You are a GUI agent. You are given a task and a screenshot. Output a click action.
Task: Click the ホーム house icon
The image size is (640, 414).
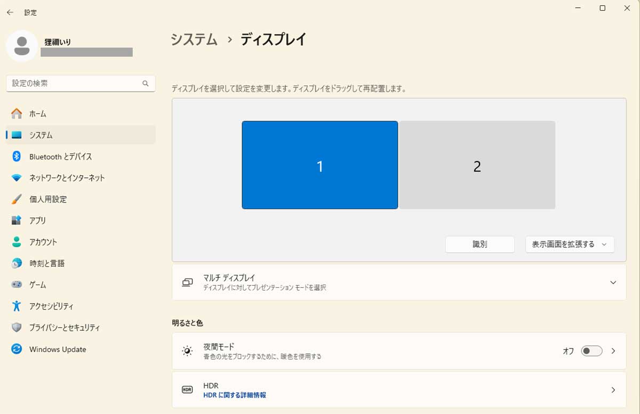pyautogui.click(x=17, y=113)
